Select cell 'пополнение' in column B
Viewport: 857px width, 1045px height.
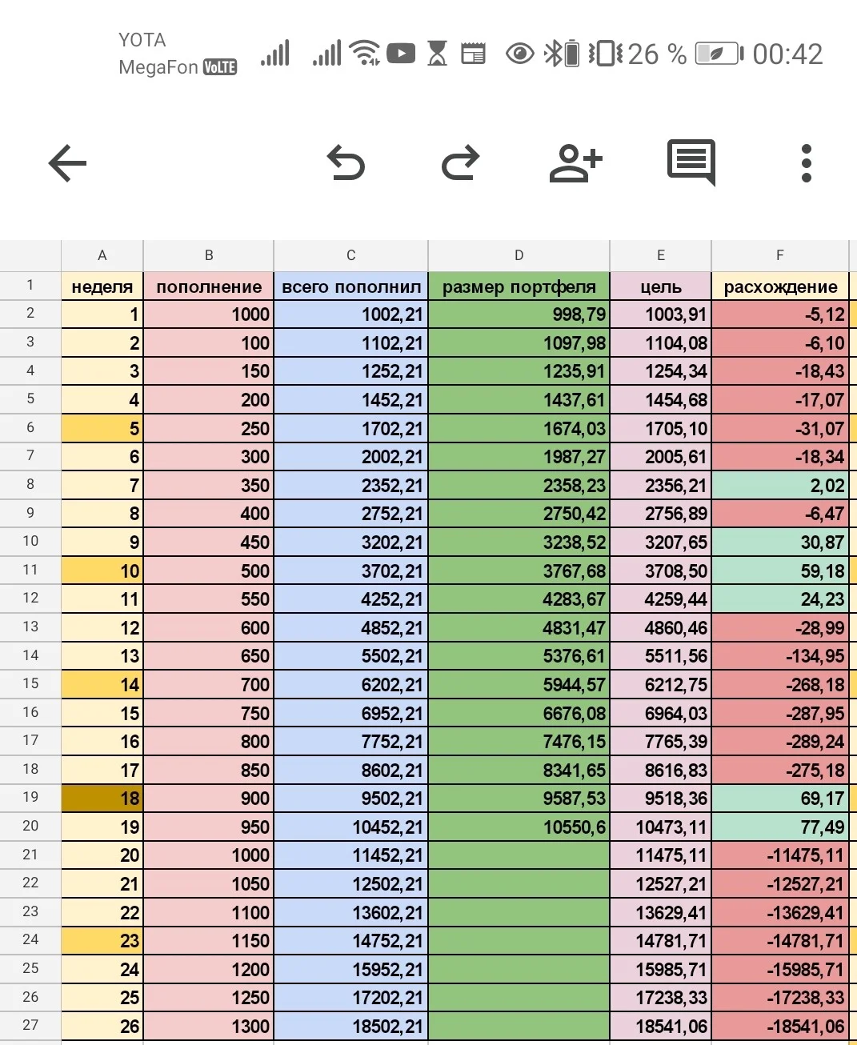[x=208, y=286]
